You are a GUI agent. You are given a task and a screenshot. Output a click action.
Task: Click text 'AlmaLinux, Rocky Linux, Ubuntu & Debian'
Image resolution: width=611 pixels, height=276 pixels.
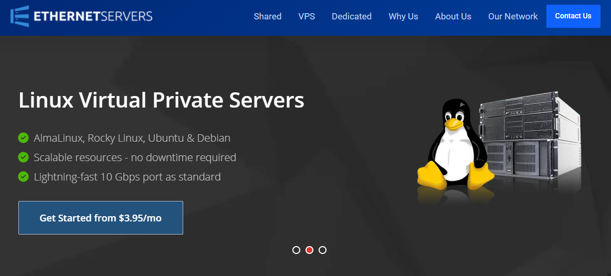[x=132, y=138]
